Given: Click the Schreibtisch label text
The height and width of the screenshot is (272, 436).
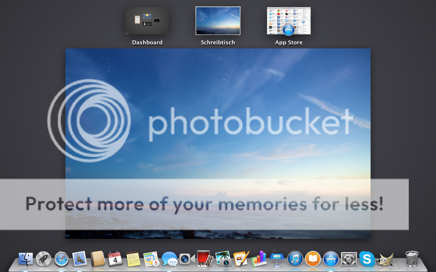Looking at the screenshot, I should [218, 42].
